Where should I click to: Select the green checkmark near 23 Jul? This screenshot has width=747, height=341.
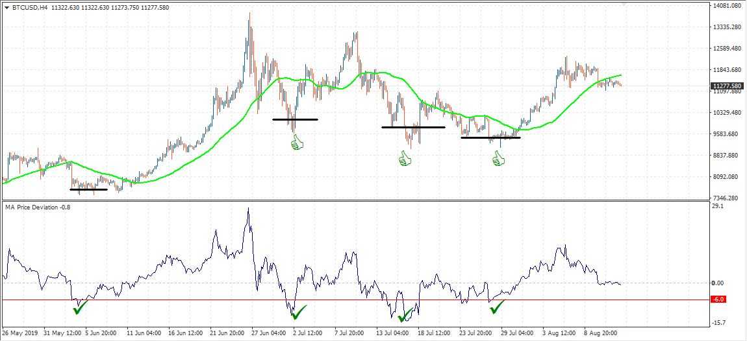[x=497, y=307]
